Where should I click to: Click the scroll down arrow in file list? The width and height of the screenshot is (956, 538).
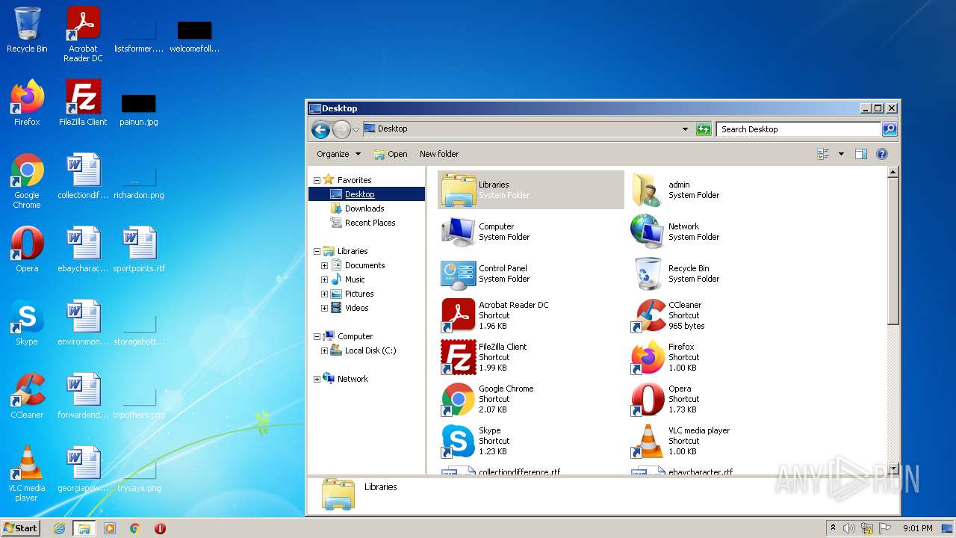pos(893,469)
